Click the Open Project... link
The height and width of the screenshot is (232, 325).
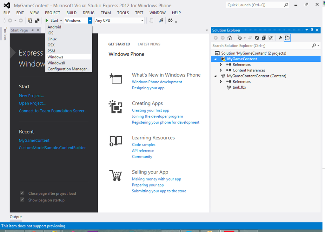pyautogui.click(x=32, y=103)
